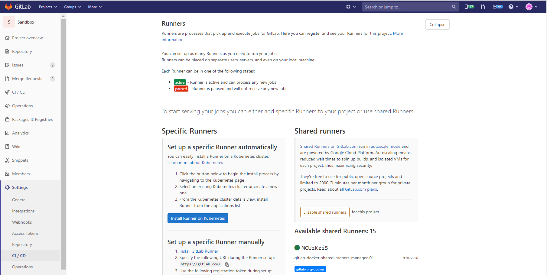The height and width of the screenshot is (275, 547).
Task: Click gitlab-docker-shared-runners-manager-01 text
Action: [x=334, y=258]
